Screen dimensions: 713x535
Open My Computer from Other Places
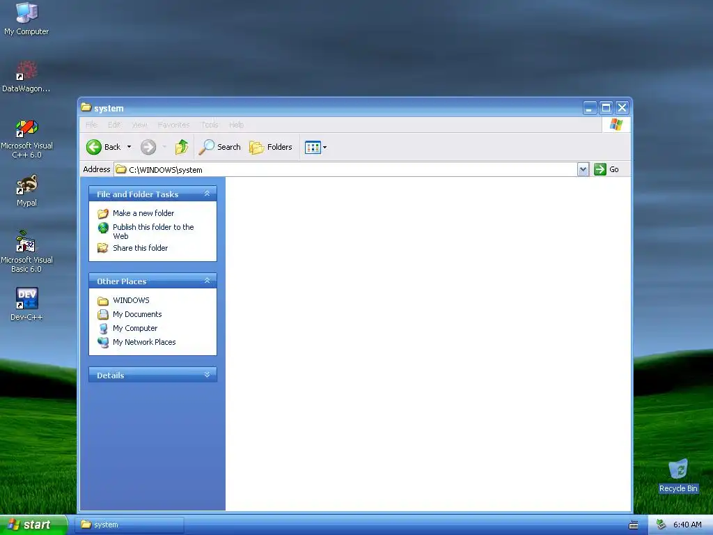[127, 329]
